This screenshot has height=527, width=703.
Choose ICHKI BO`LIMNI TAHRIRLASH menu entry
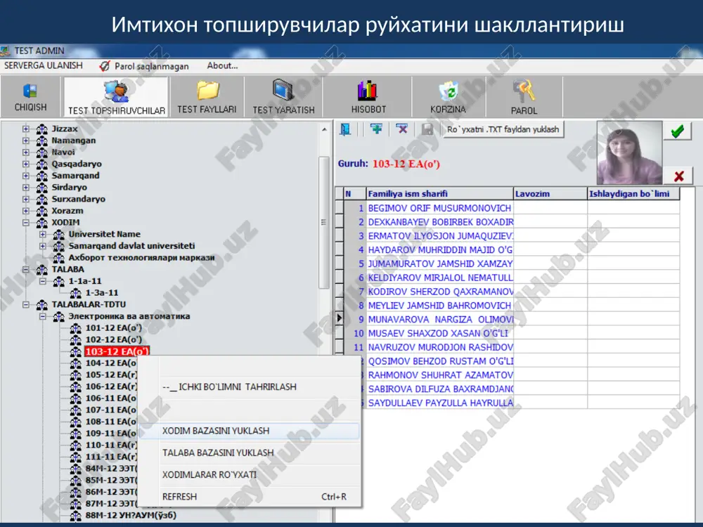pos(249,386)
